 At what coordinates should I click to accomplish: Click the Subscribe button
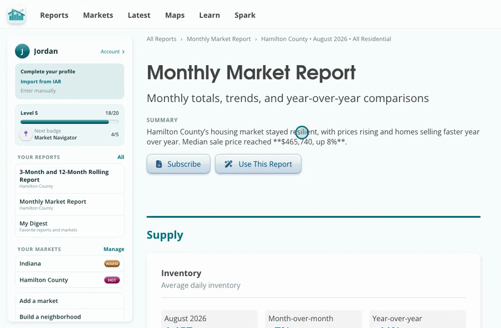pyautogui.click(x=178, y=164)
